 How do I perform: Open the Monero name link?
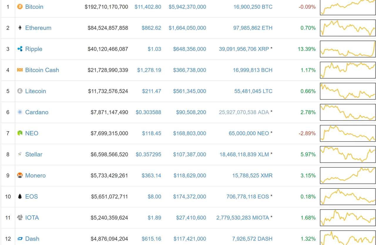click(x=36, y=175)
